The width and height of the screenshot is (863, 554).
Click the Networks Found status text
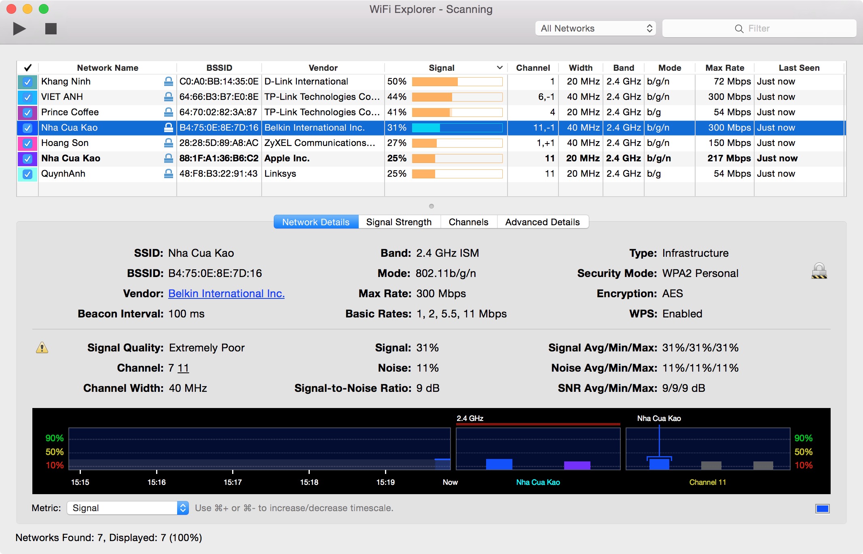point(109,538)
